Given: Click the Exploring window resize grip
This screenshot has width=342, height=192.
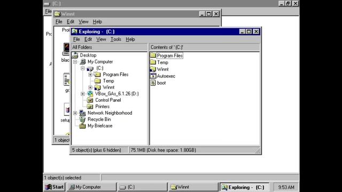Looking at the screenshot, I should (x=258, y=151).
